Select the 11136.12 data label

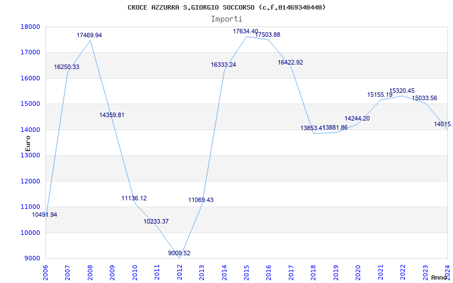tap(134, 199)
